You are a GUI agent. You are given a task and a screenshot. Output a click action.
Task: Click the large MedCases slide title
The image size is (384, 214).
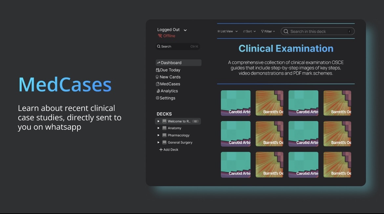(x=65, y=84)
